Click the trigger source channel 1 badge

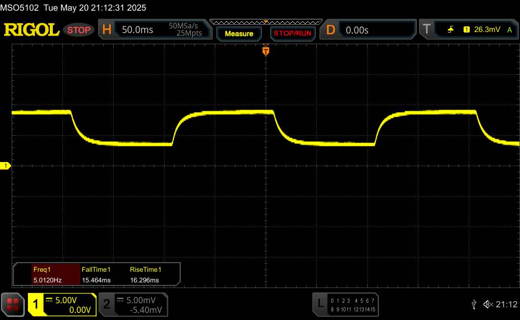[x=466, y=29]
